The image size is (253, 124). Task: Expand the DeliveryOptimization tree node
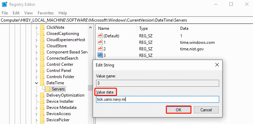37,95
